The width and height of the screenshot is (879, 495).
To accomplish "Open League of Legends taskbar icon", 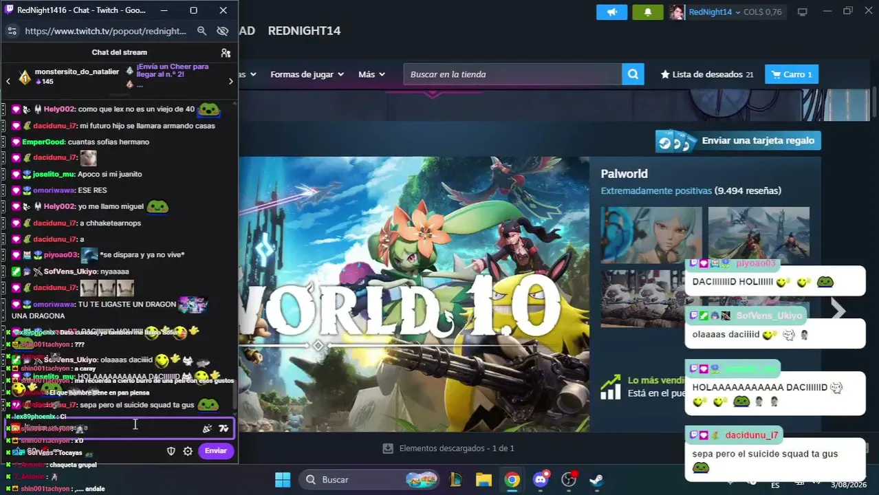I will [455, 480].
